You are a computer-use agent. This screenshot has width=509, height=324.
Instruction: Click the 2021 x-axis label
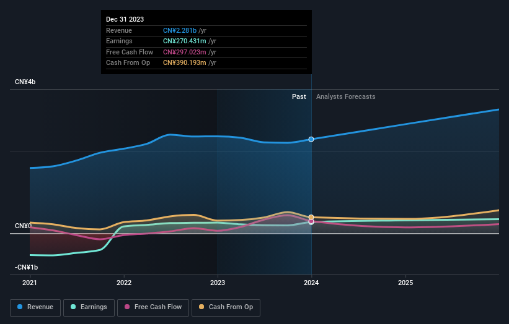pyautogui.click(x=30, y=283)
